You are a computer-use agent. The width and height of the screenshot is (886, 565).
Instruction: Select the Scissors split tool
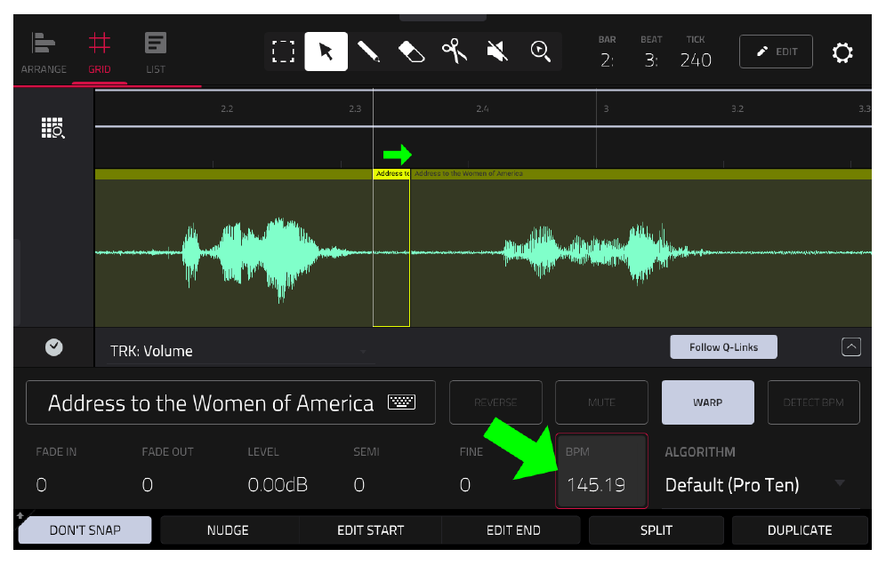455,52
